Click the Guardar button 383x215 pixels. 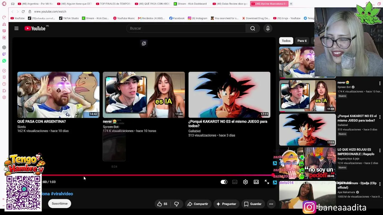pyautogui.click(x=253, y=204)
